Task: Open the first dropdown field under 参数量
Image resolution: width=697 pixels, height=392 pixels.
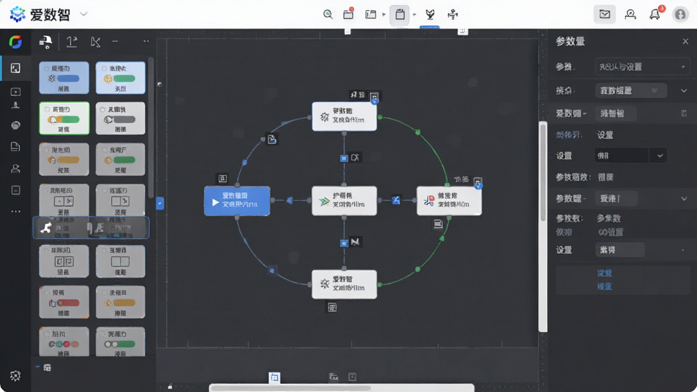Action: (642, 67)
